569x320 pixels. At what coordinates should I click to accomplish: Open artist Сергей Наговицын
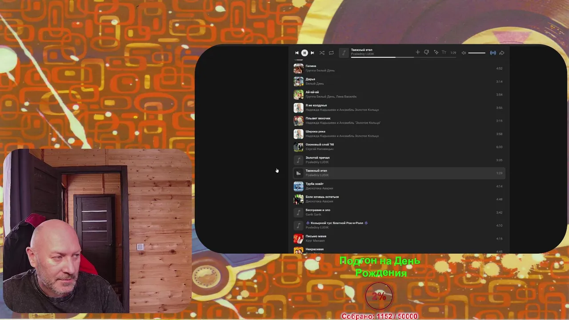[320, 149]
